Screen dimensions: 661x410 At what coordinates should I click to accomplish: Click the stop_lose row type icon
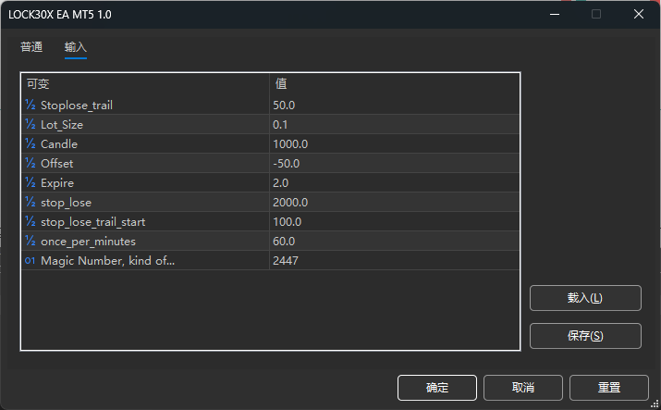(x=31, y=202)
